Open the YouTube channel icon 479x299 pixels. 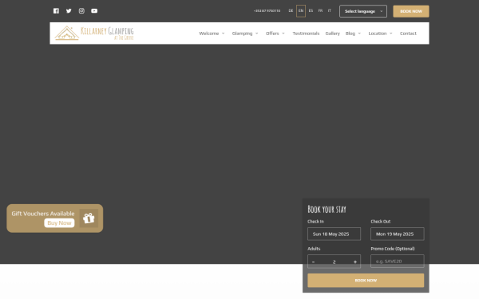coord(94,11)
